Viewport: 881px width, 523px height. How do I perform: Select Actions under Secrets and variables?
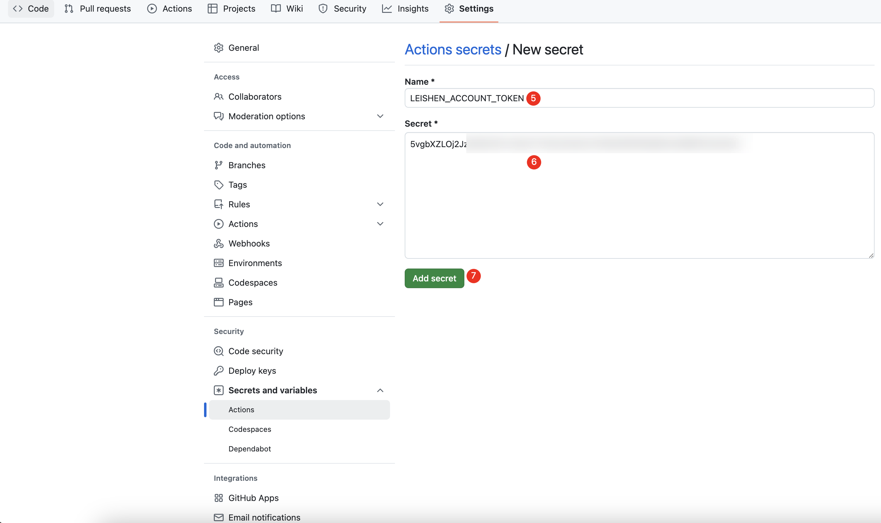tap(299, 410)
